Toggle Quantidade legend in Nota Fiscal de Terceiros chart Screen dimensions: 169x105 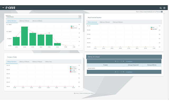click(x=153, y=29)
